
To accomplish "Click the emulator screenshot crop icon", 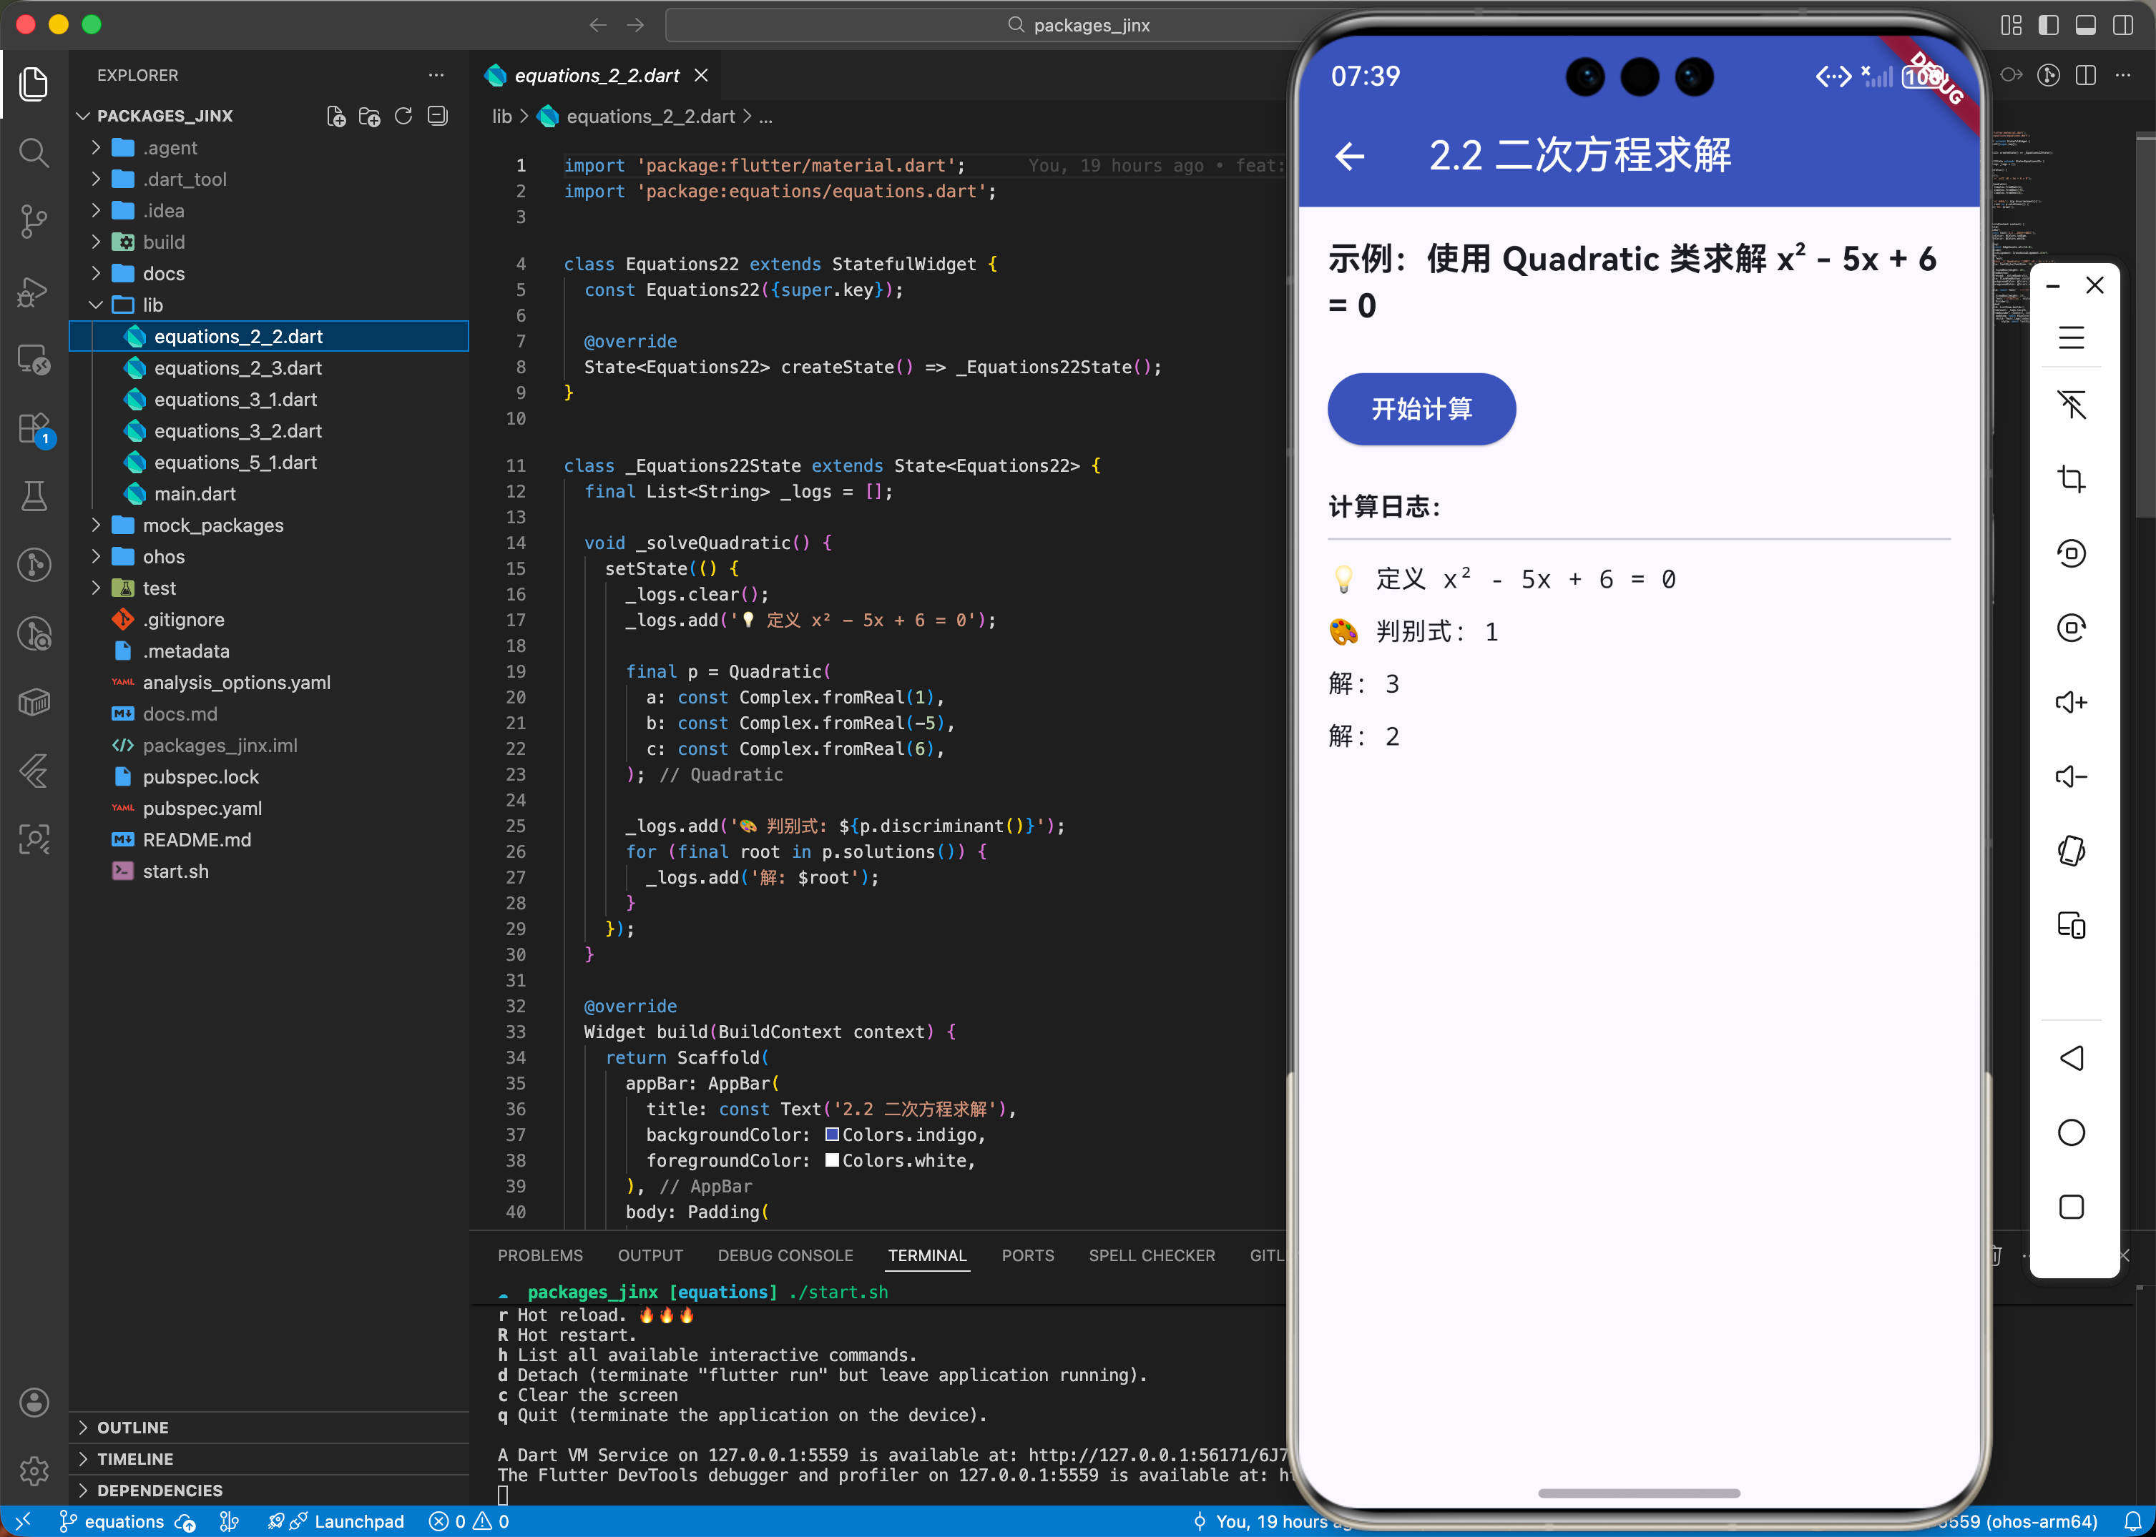I will 2071,479.
